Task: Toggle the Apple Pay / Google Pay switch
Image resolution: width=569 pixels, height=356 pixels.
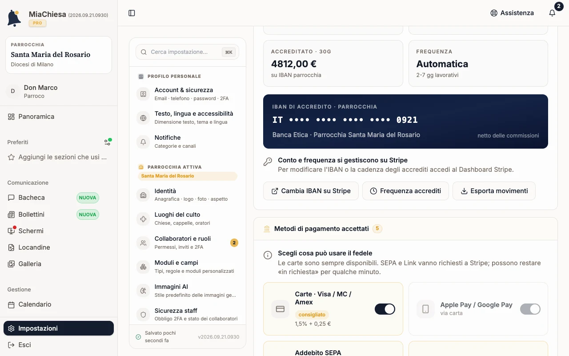Action: click(x=530, y=309)
